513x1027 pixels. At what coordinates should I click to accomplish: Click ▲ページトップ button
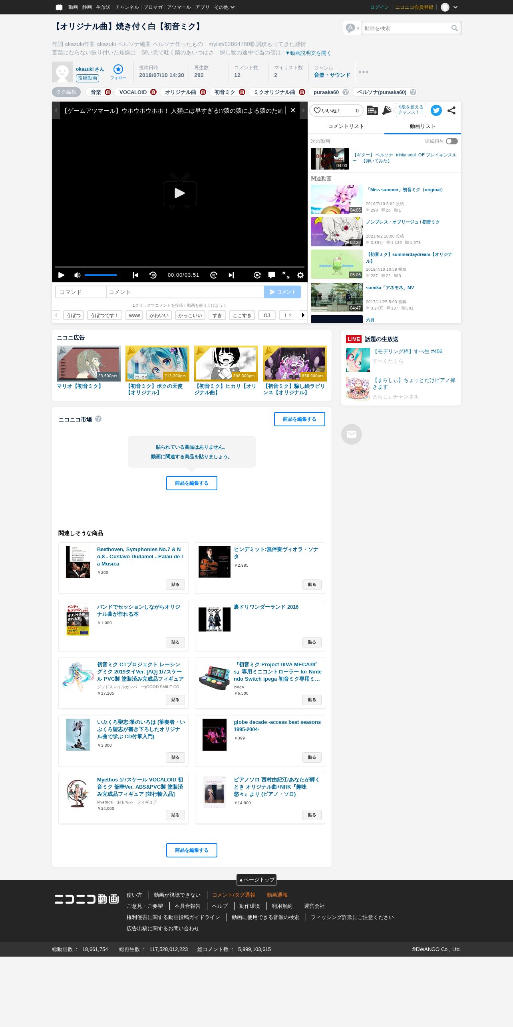coord(256,880)
